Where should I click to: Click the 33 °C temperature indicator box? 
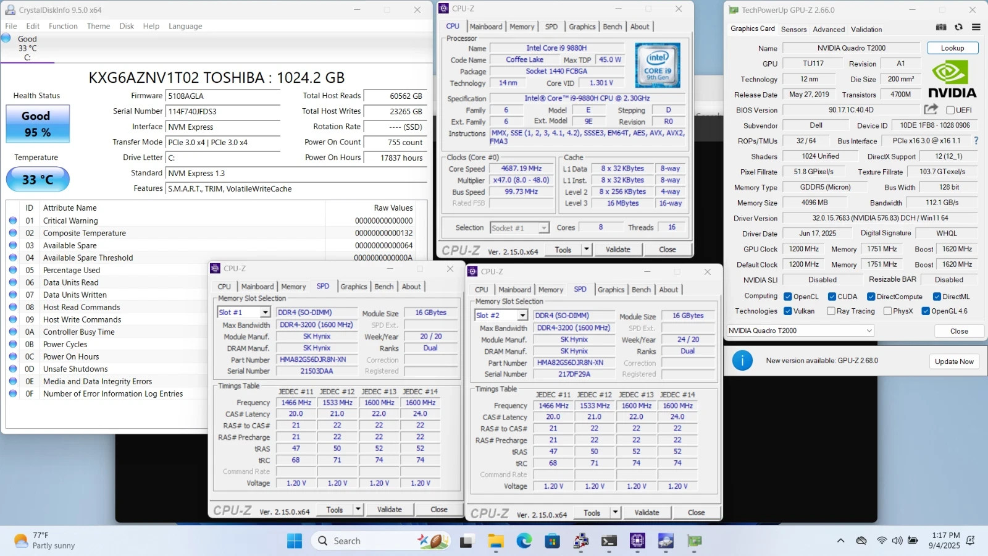click(x=38, y=180)
